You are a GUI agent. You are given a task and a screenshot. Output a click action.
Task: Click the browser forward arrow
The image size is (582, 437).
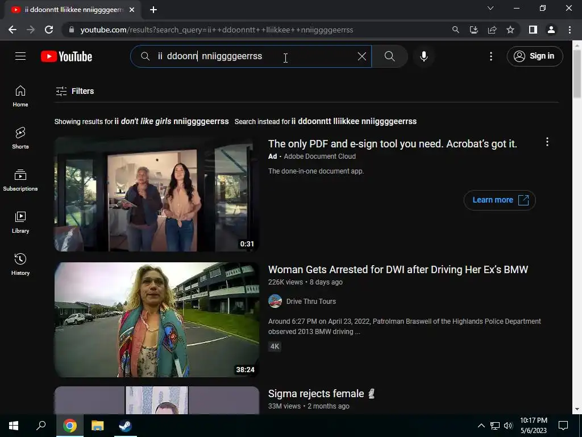point(31,30)
